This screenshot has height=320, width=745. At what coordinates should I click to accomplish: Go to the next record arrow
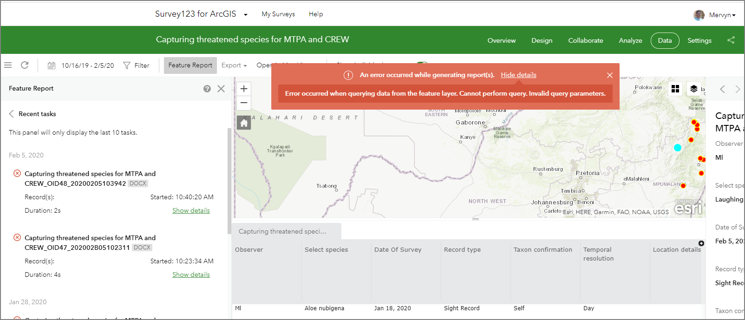(x=738, y=89)
